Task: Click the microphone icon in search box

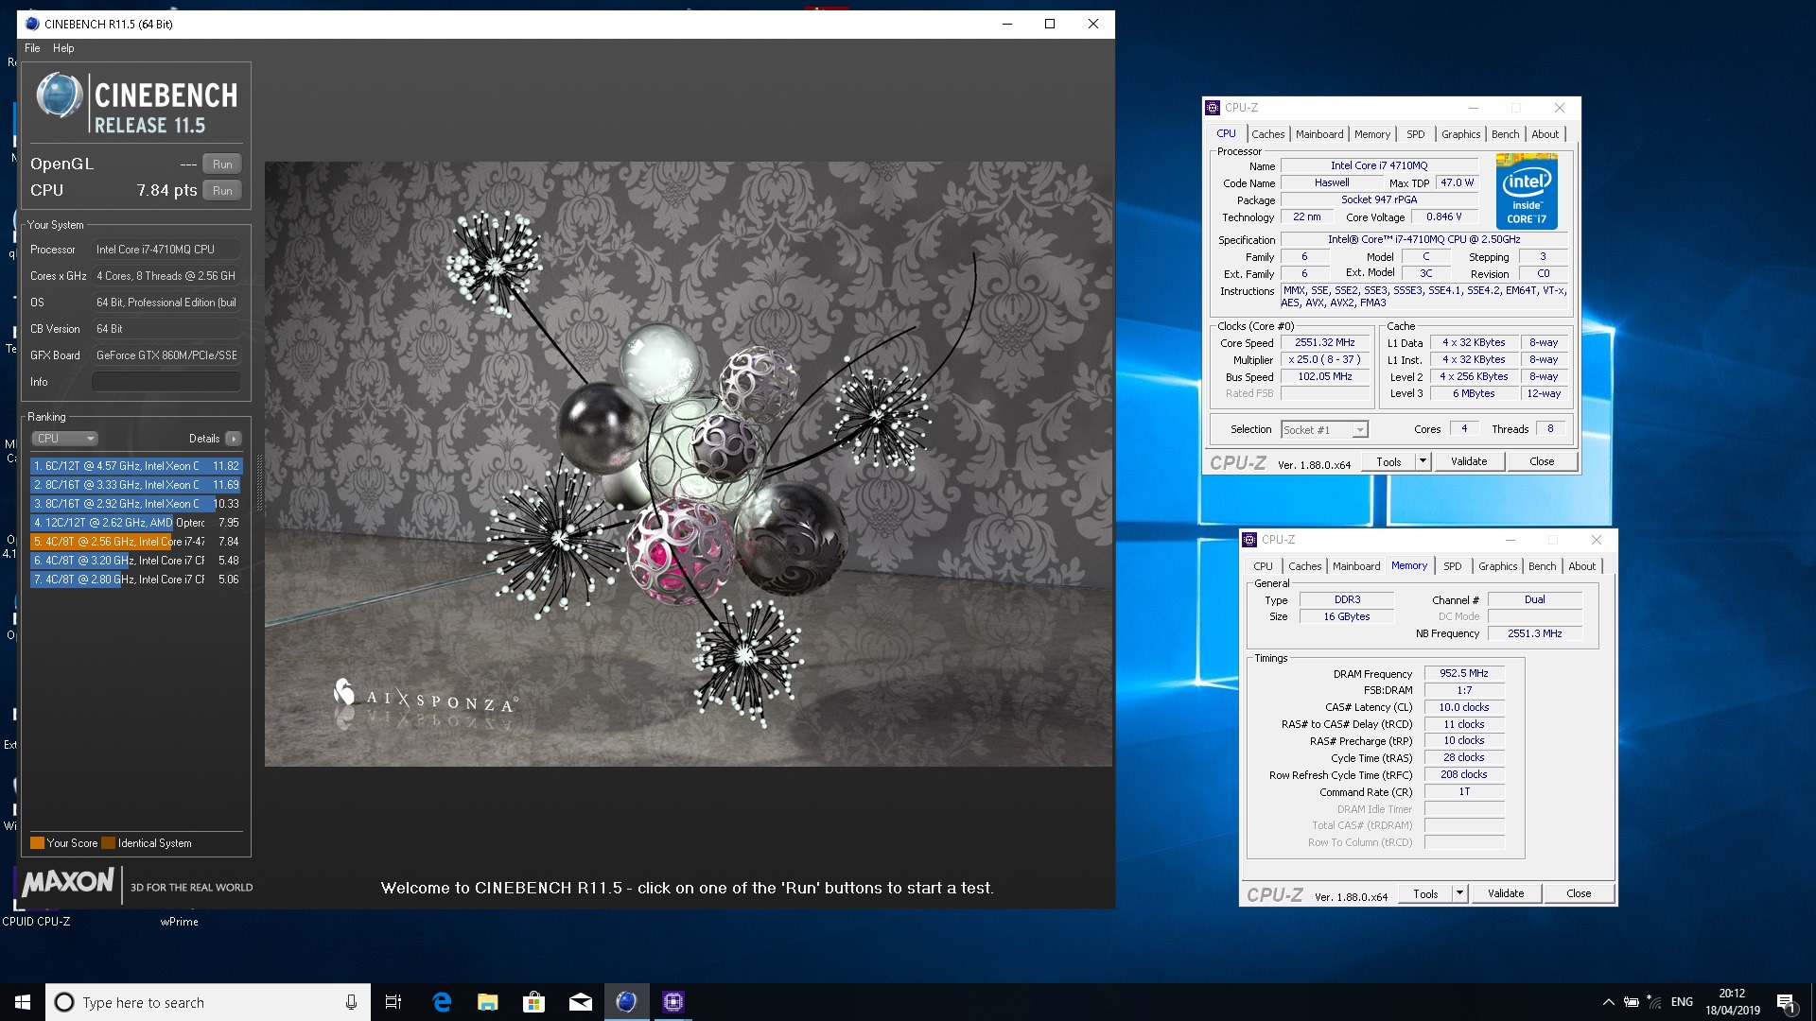Action: [351, 1002]
